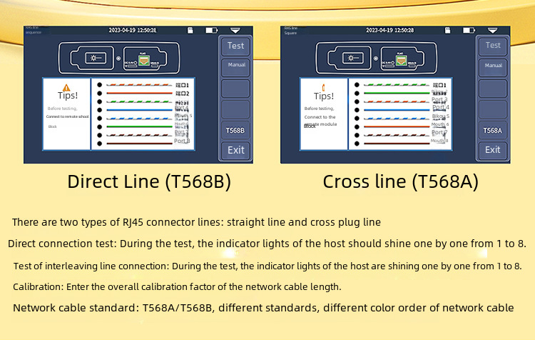Viewport: 535px width, 340px height.
Task: Tap the round indicator between ports on T568A screen
Action: click(x=376, y=59)
